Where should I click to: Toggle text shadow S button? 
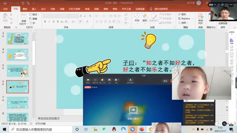pos(58,21)
